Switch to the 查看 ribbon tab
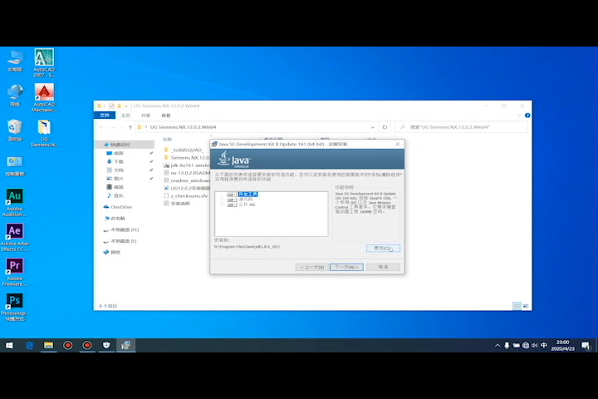The image size is (598, 399). (x=166, y=116)
